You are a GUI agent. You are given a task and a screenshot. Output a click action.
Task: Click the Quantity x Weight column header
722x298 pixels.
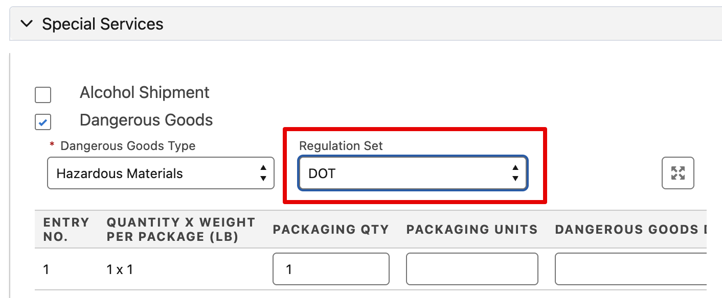coord(181,229)
